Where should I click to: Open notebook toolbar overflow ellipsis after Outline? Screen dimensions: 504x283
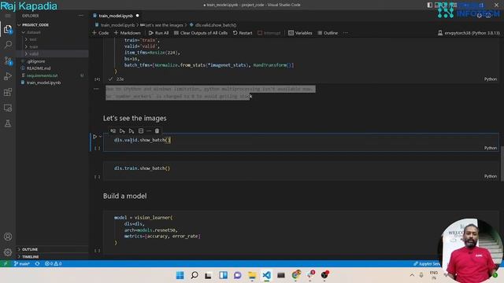click(346, 33)
